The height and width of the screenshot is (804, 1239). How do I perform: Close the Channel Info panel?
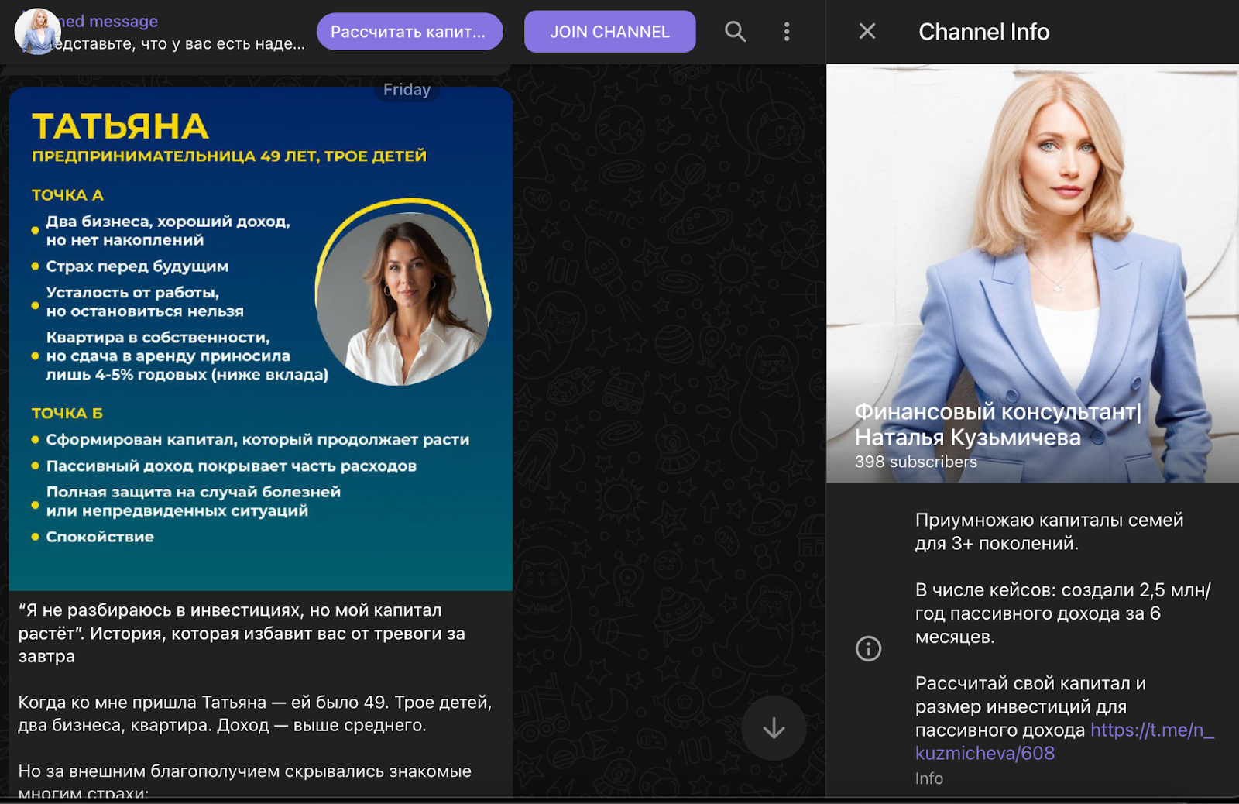pos(867,31)
